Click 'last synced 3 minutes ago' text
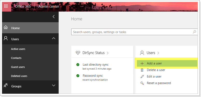 (x=97, y=69)
